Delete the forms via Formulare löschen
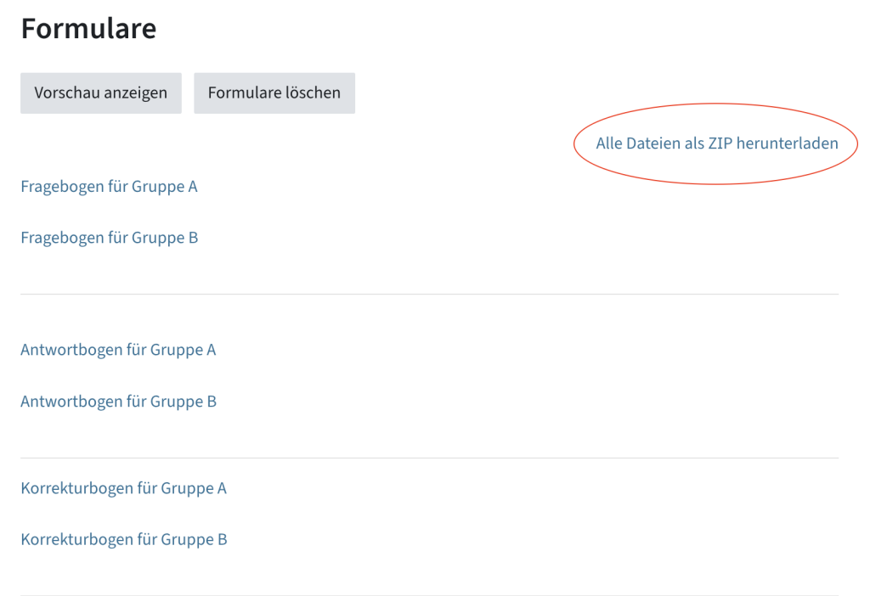The width and height of the screenshot is (870, 596). (x=274, y=93)
